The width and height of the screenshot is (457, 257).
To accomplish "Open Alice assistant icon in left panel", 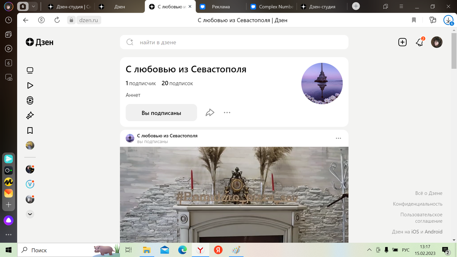I will (8, 220).
